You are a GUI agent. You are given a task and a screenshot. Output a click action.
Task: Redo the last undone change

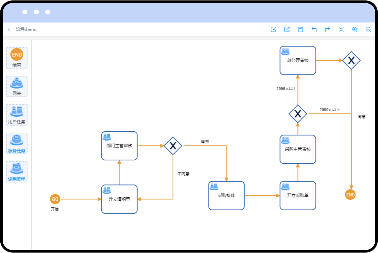(x=328, y=29)
